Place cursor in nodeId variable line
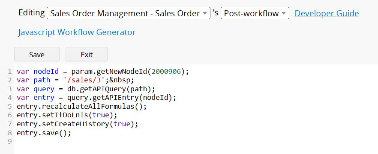 click(103, 72)
